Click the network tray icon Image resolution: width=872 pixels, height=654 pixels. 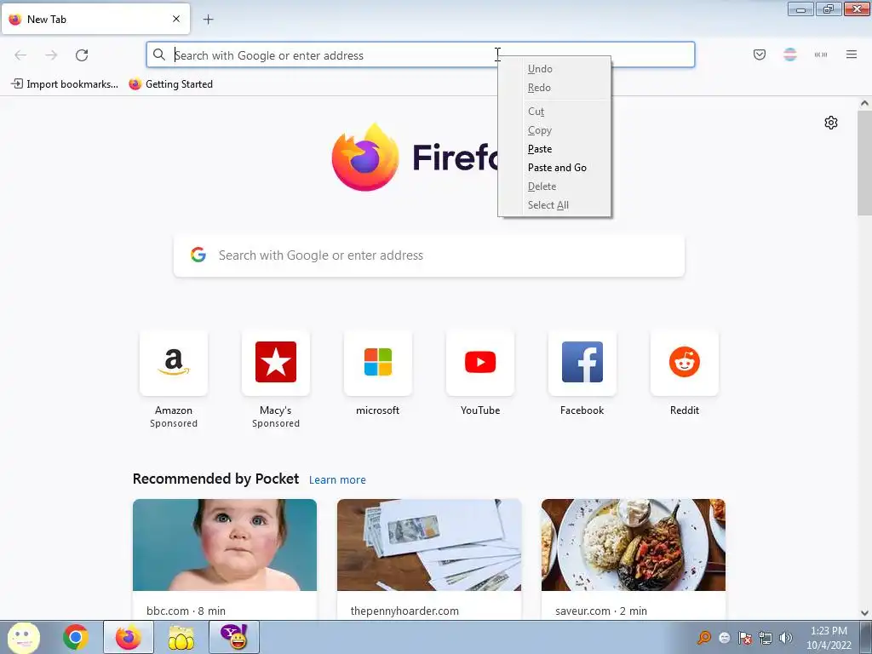766,638
